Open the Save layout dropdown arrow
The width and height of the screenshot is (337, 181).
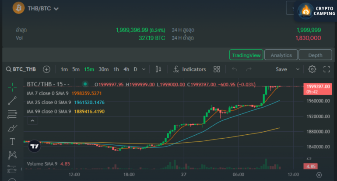pos(298,69)
